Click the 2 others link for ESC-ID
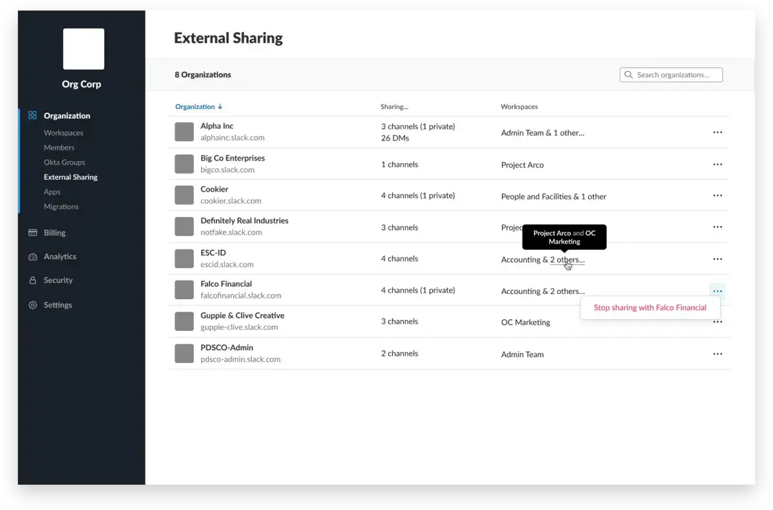773x510 pixels. (568, 260)
